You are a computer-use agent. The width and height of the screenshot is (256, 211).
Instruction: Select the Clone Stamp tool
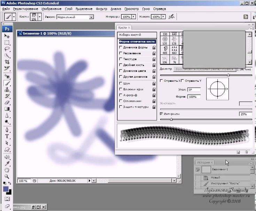7,89
